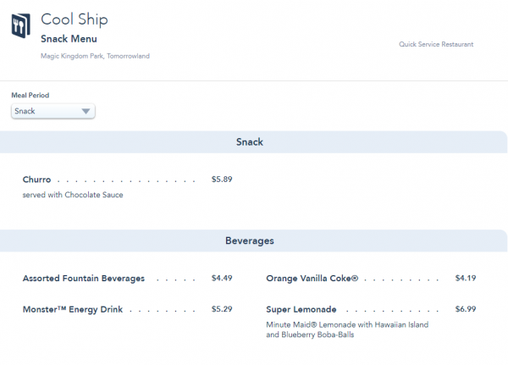508x365 pixels.
Task: Click the $4.19 Orange Vanilla Coke price
Action: pos(466,278)
